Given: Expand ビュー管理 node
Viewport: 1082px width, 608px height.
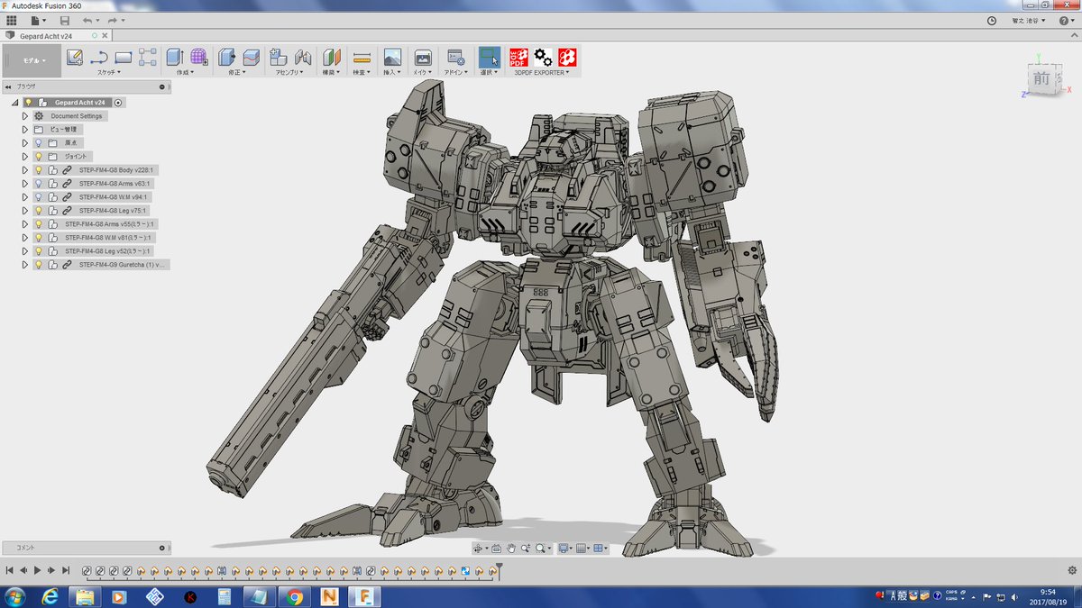Looking at the screenshot, I should coord(25,130).
